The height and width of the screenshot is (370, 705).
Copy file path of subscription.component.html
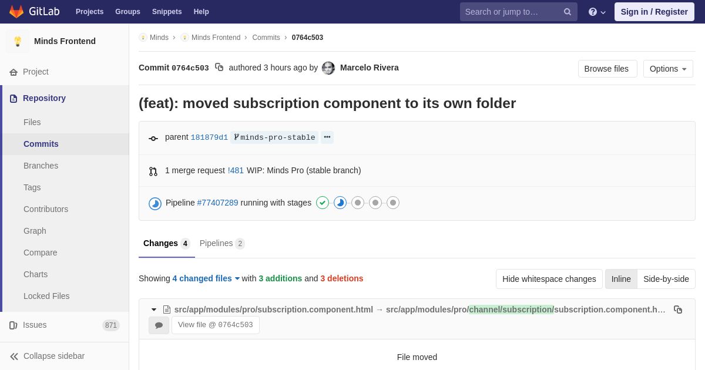click(x=678, y=310)
